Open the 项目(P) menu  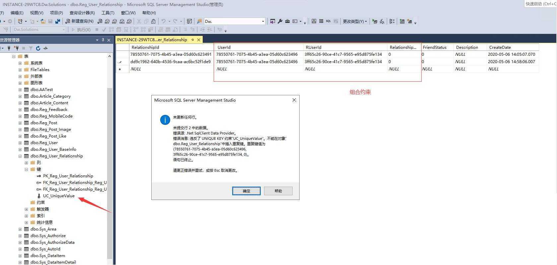tap(56, 13)
